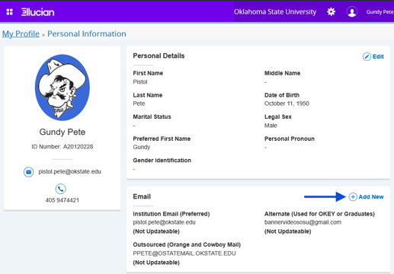The width and height of the screenshot is (394, 274).
Task: Click the Gundy Pete name under the photo
Action: tap(62, 132)
